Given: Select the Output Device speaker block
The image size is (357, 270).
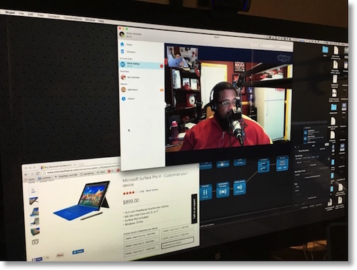Looking at the screenshot, I should tap(239, 187).
